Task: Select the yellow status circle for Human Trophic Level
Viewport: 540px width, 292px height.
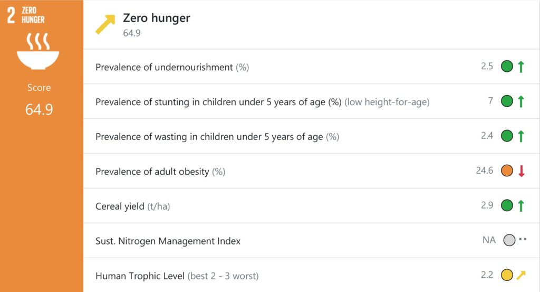Action: click(507, 275)
